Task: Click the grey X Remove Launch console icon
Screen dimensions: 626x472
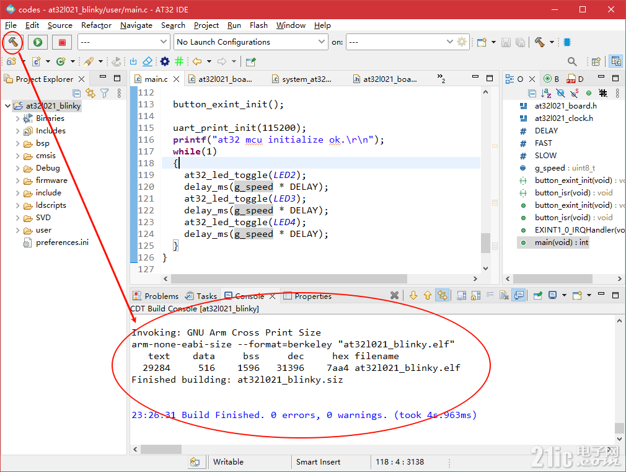Action: (394, 295)
